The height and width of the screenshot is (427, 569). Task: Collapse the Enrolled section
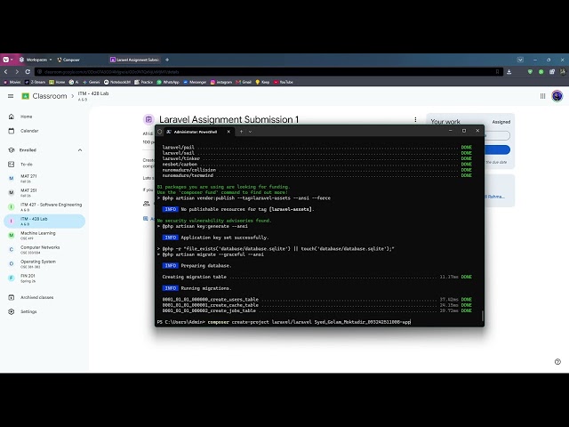coord(80,150)
